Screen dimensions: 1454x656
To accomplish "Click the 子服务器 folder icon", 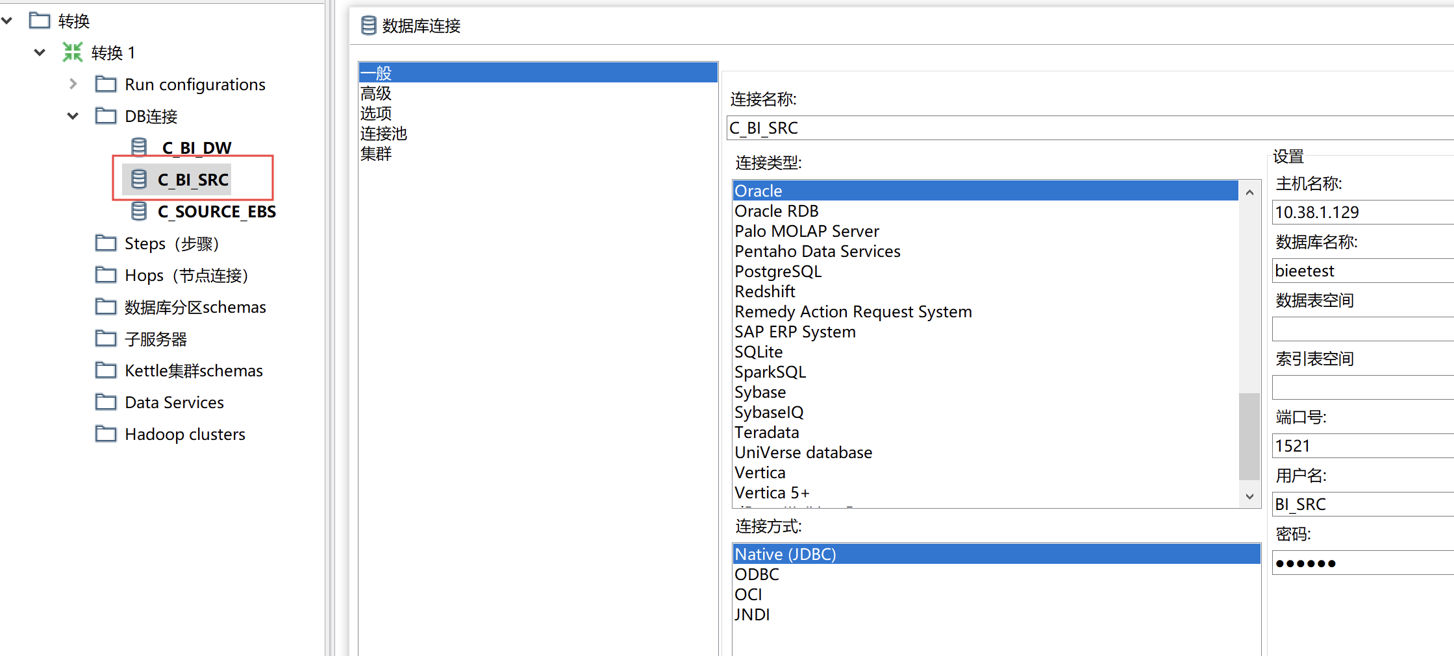I will 106,339.
